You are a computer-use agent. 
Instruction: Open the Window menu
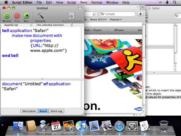click(112, 3)
